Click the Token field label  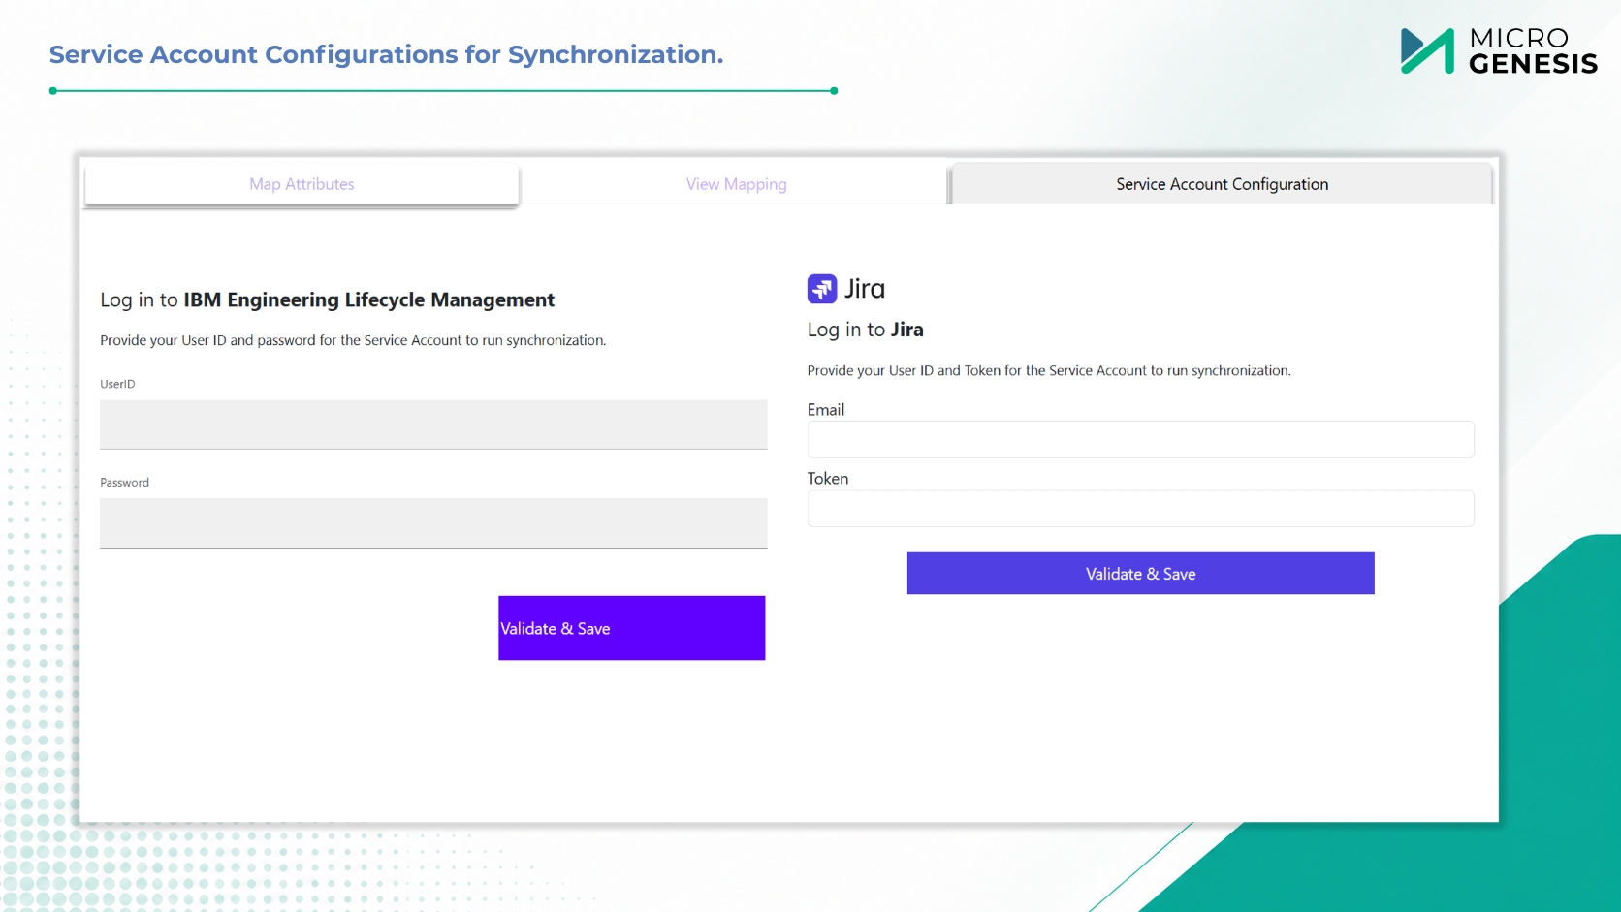[828, 478]
